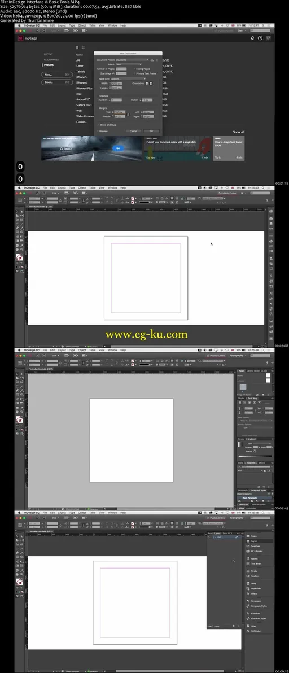This screenshot has width=289, height=673.
Task: Select portrait orientation in the New Document dialog
Action: (147, 84)
